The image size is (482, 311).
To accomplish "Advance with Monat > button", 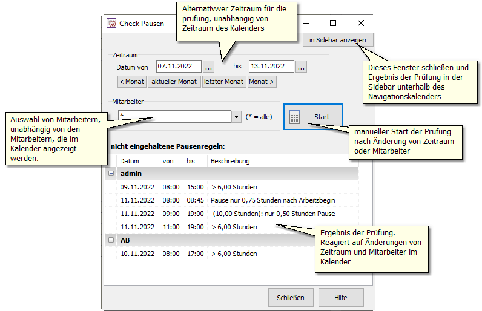I will [262, 82].
